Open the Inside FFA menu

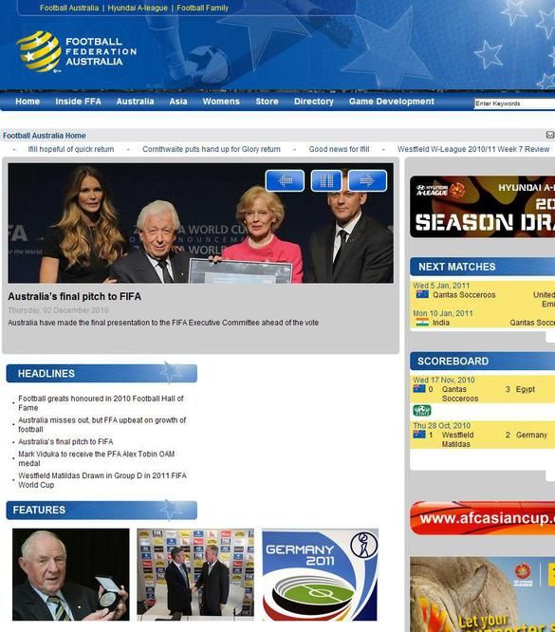(78, 102)
